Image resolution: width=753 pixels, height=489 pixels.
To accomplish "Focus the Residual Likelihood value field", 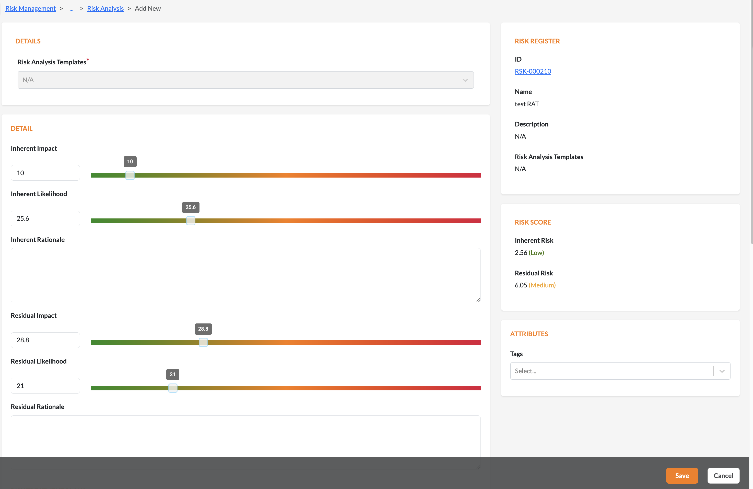I will 45,386.
